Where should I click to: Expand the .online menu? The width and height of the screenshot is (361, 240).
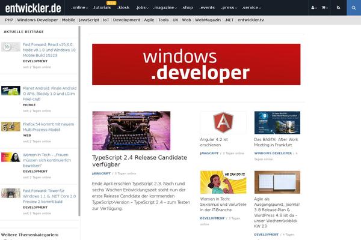point(79,8)
